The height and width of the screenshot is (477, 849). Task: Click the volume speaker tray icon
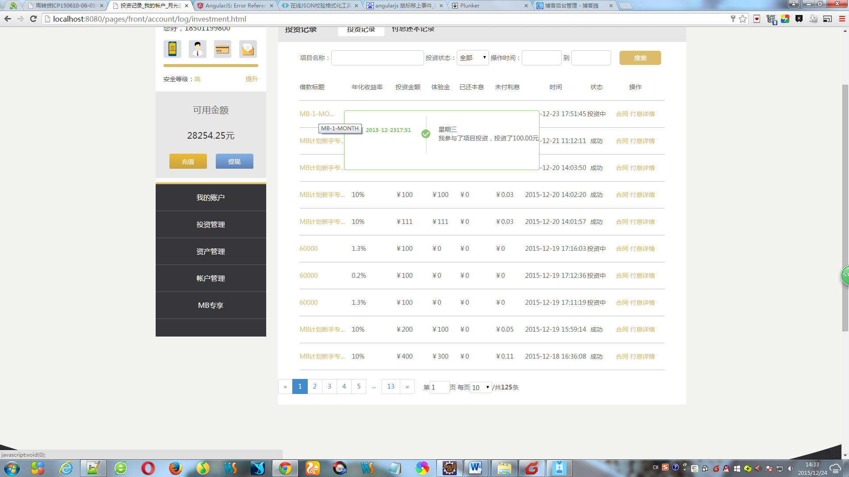(790, 469)
